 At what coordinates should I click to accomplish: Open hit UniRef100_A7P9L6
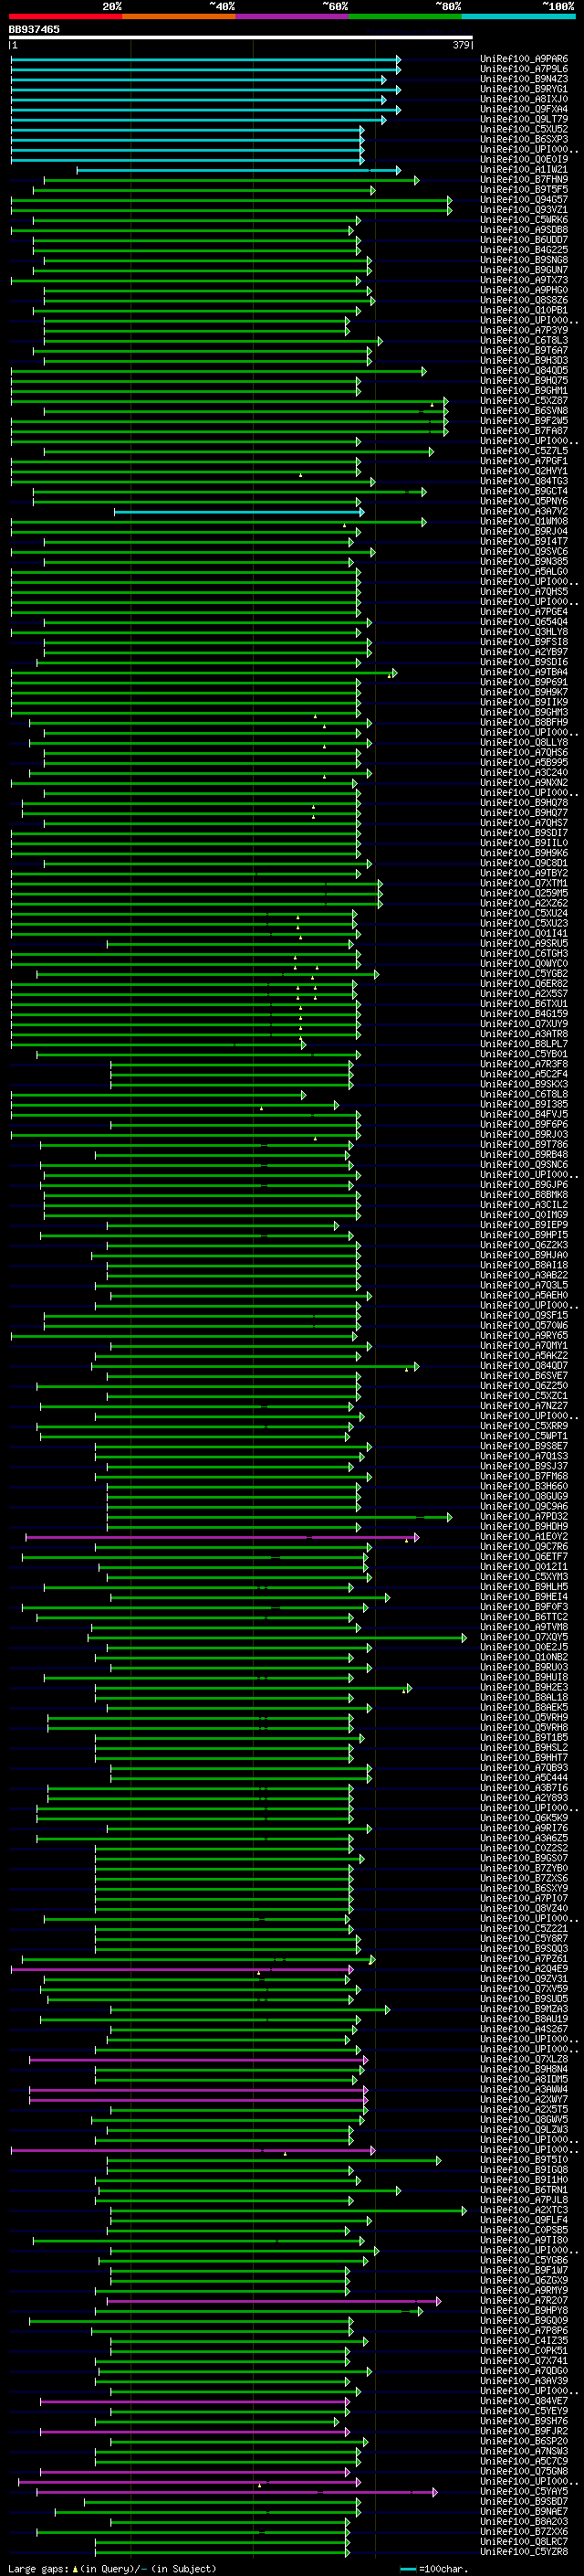point(524,69)
